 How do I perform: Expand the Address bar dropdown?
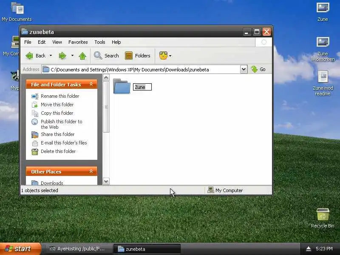[x=244, y=69]
